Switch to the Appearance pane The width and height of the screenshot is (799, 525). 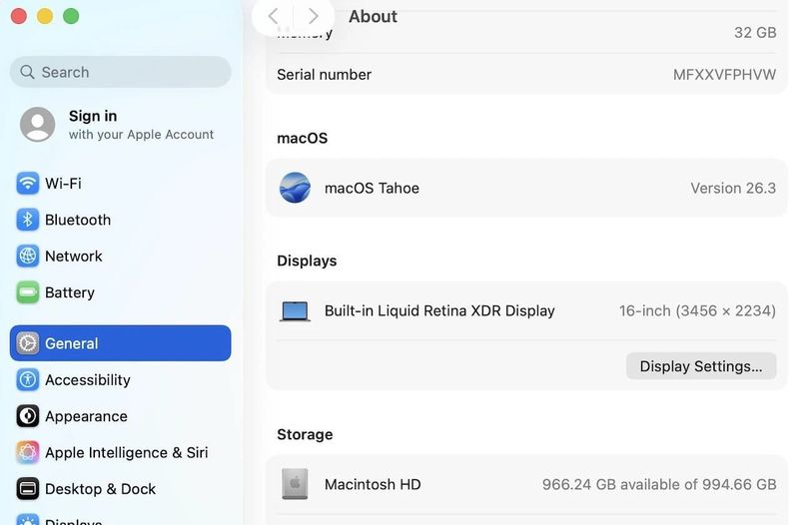120,416
